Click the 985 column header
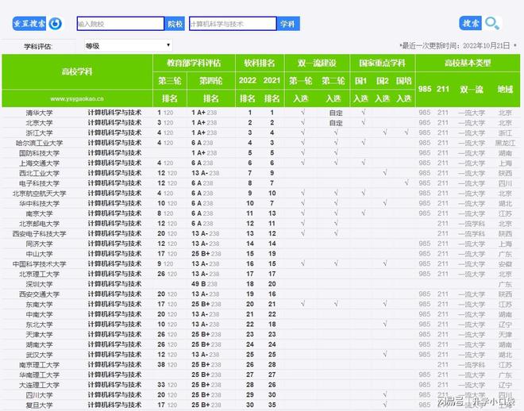 425,90
